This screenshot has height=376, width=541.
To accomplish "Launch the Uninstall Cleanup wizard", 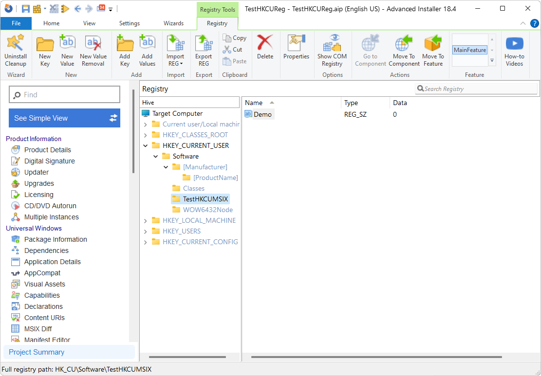I will point(16,50).
